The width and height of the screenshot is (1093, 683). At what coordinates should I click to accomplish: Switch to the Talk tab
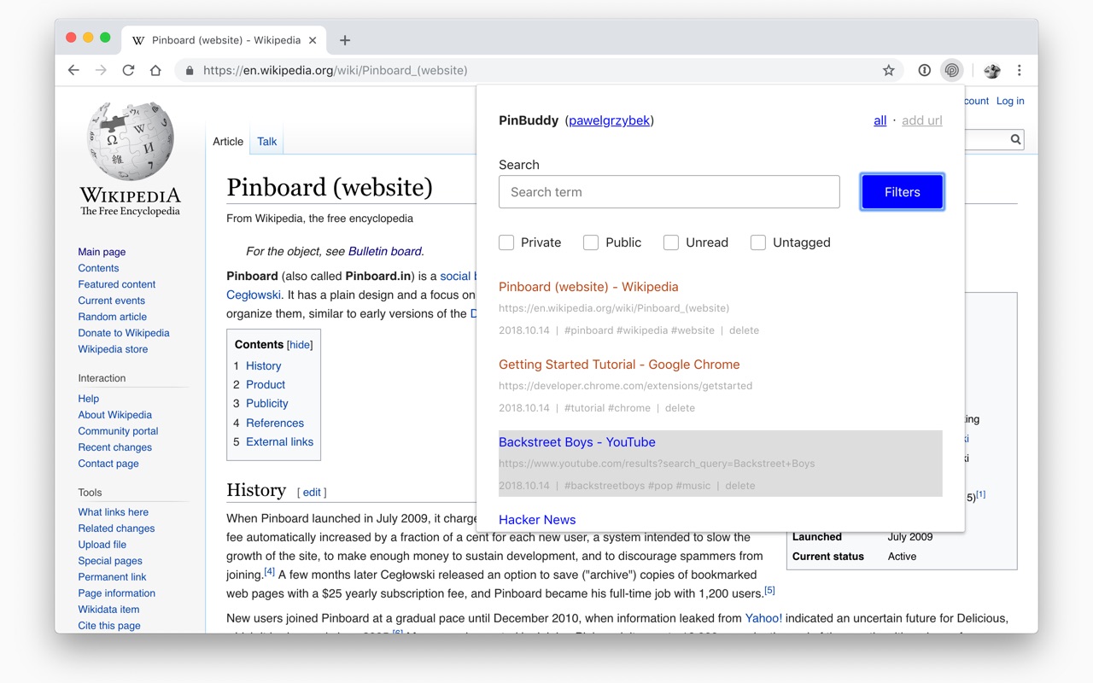tap(267, 142)
